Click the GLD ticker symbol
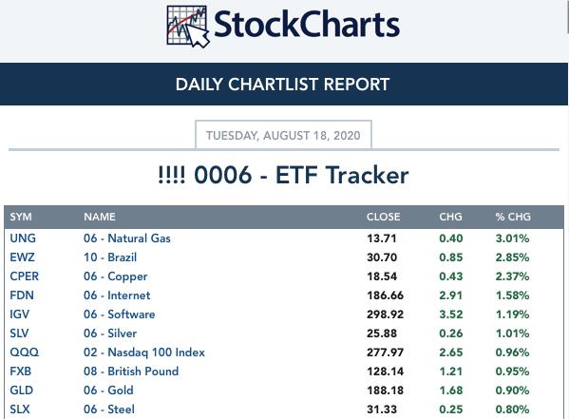 22,390
